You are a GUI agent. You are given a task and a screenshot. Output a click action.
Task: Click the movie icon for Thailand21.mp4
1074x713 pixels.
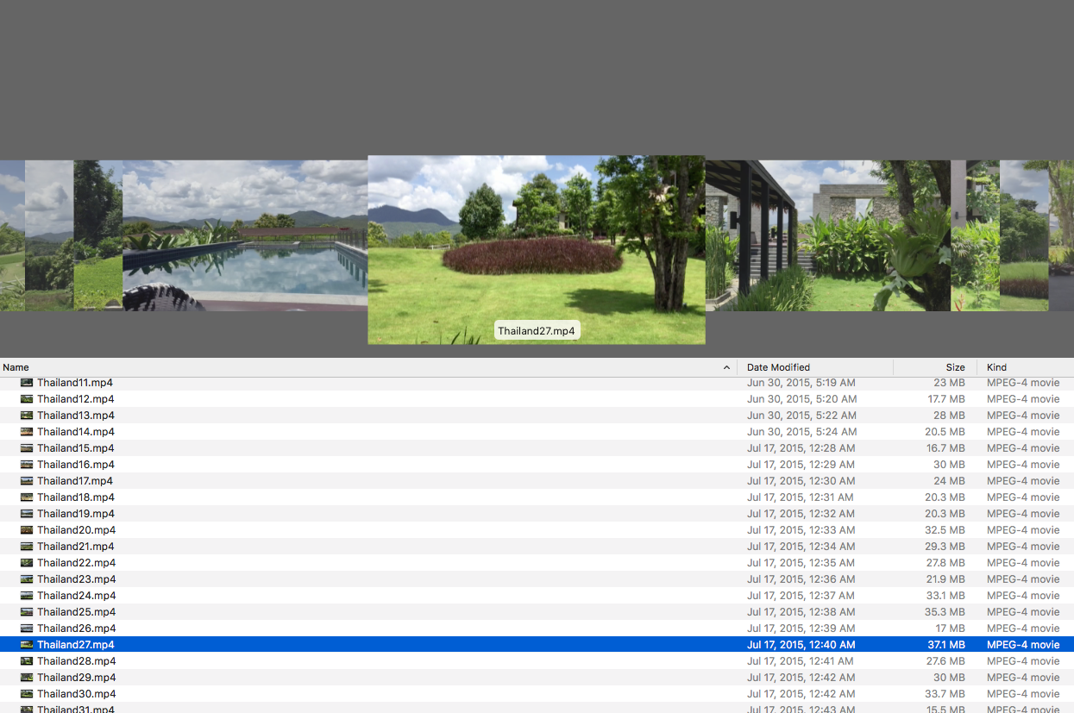27,547
